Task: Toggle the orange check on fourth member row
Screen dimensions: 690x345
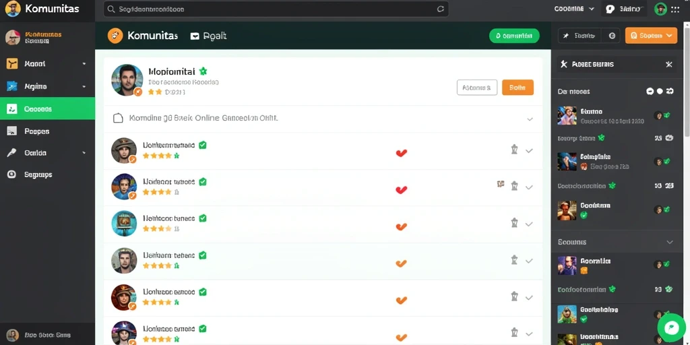Action: pos(401,263)
